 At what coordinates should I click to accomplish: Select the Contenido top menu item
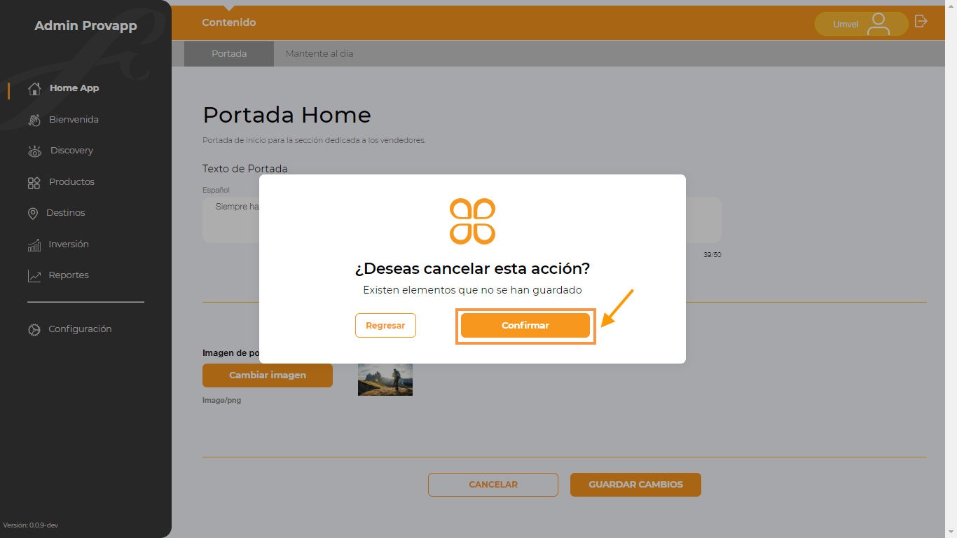pyautogui.click(x=229, y=22)
